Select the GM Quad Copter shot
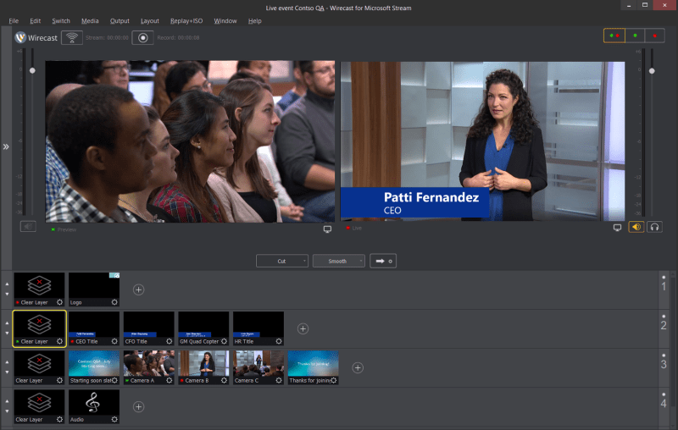Screen dimensions: 678x430 203,328
